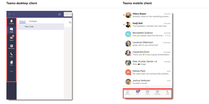
Task: Tap Calls in mobile bottom bar
Action: [x=167, y=93]
